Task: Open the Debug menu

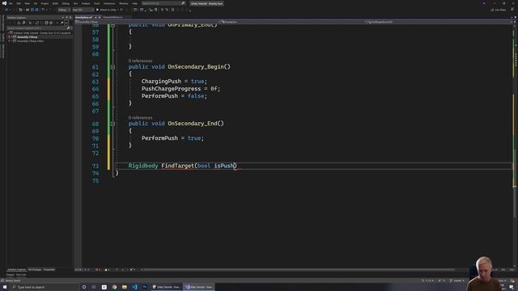Action: 66,3
